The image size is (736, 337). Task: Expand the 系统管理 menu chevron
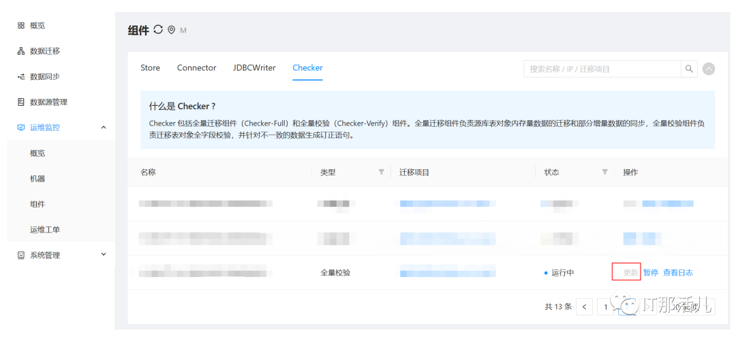pos(104,254)
